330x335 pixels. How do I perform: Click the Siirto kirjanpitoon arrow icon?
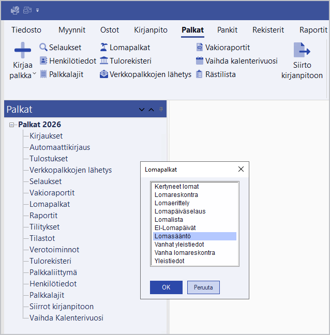point(302,51)
